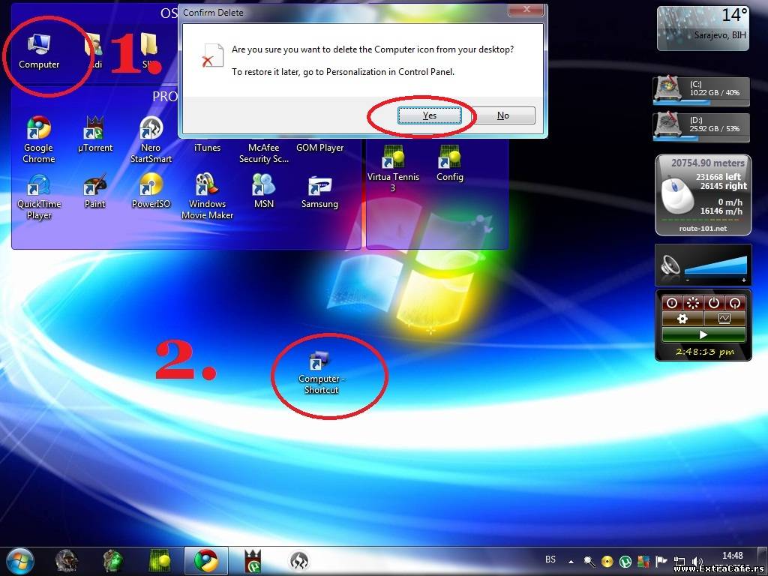Open the soldier game taskbar icon

coord(67,561)
